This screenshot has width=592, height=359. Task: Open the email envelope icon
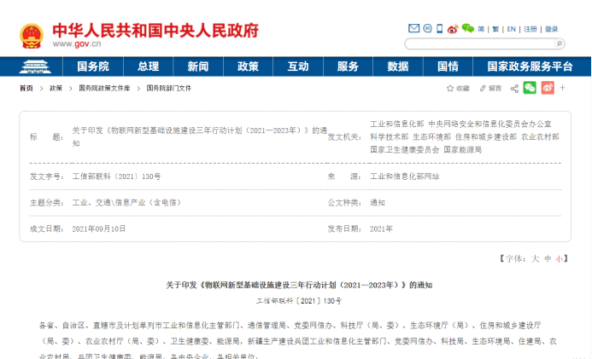(x=413, y=28)
